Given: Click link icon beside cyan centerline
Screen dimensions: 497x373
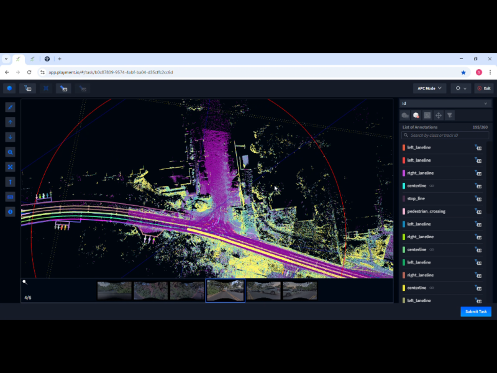Looking at the screenshot, I should point(432,186).
